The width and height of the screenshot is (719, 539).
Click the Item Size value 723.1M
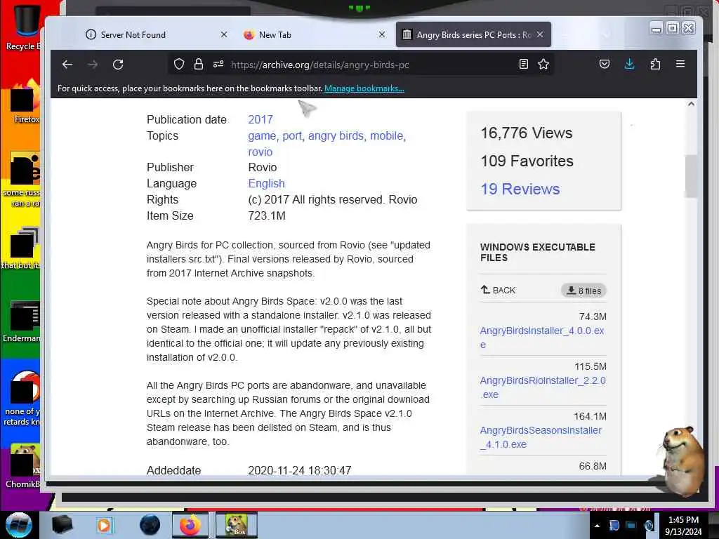(x=267, y=215)
